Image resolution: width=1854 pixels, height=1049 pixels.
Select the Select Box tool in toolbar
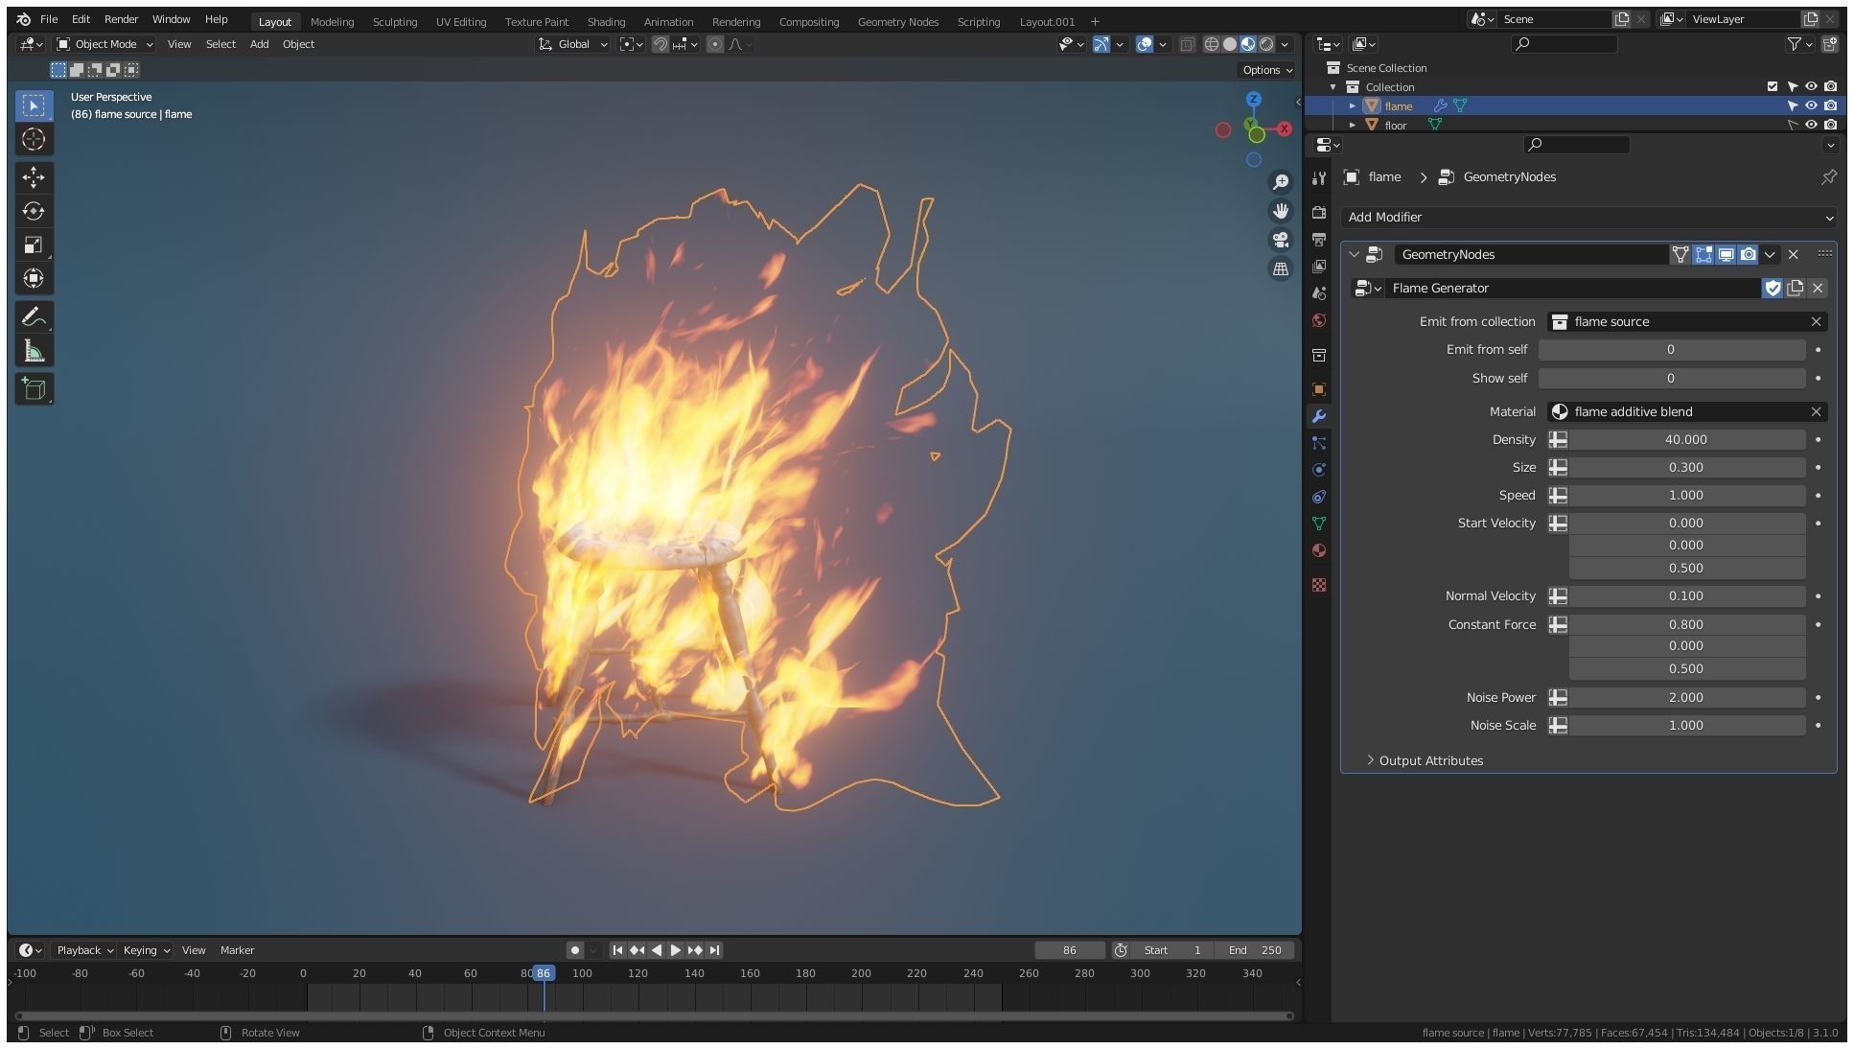34,105
